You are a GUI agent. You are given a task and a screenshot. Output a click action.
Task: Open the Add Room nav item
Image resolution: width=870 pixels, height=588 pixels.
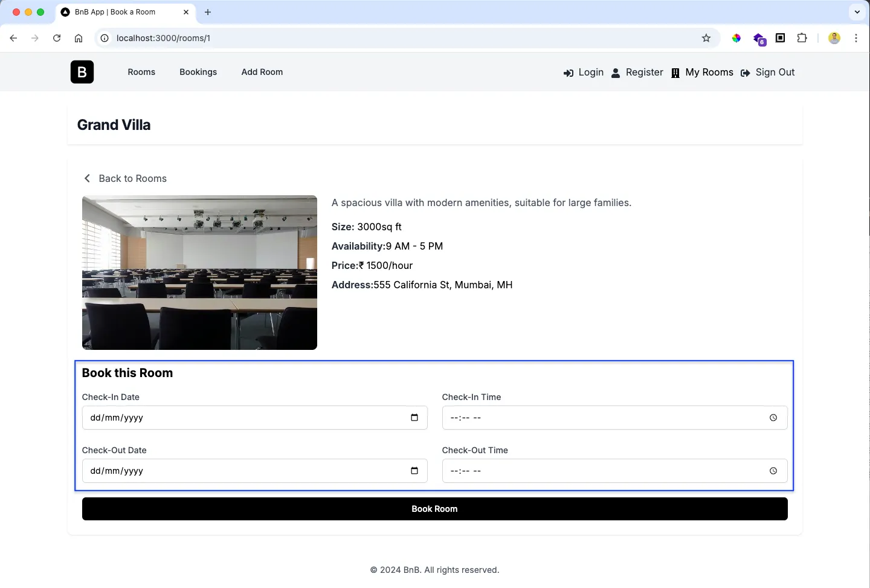[x=262, y=72]
